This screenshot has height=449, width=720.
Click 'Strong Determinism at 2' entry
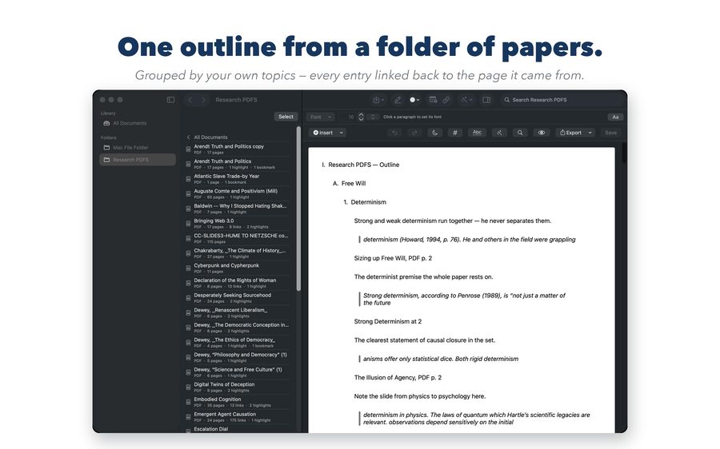[x=387, y=321]
